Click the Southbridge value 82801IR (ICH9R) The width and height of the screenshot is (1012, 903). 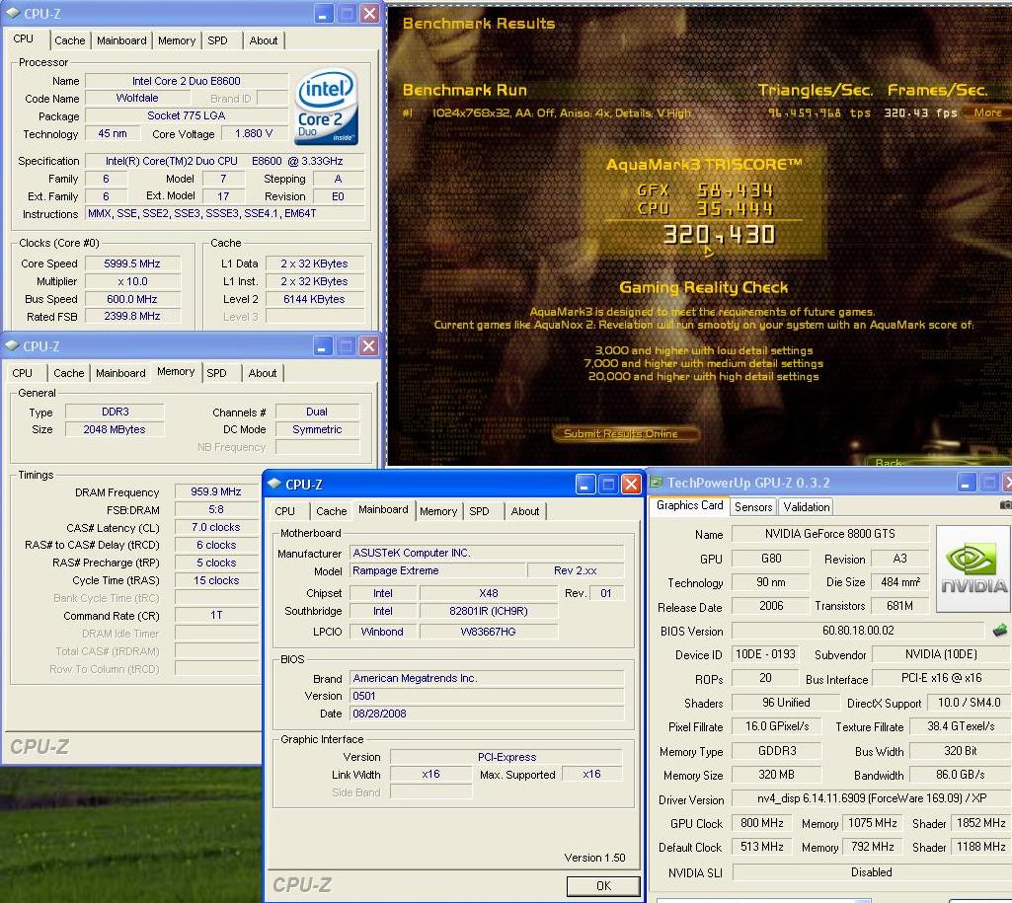(x=489, y=611)
